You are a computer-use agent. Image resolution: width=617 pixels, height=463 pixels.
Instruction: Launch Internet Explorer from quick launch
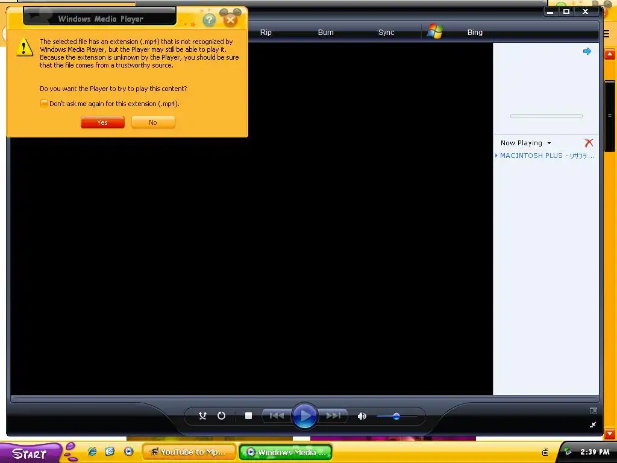click(92, 452)
